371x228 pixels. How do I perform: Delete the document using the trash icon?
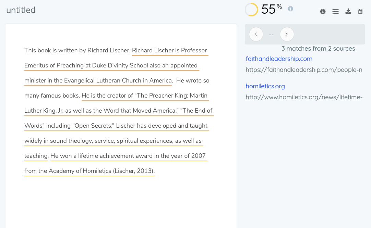pyautogui.click(x=360, y=11)
